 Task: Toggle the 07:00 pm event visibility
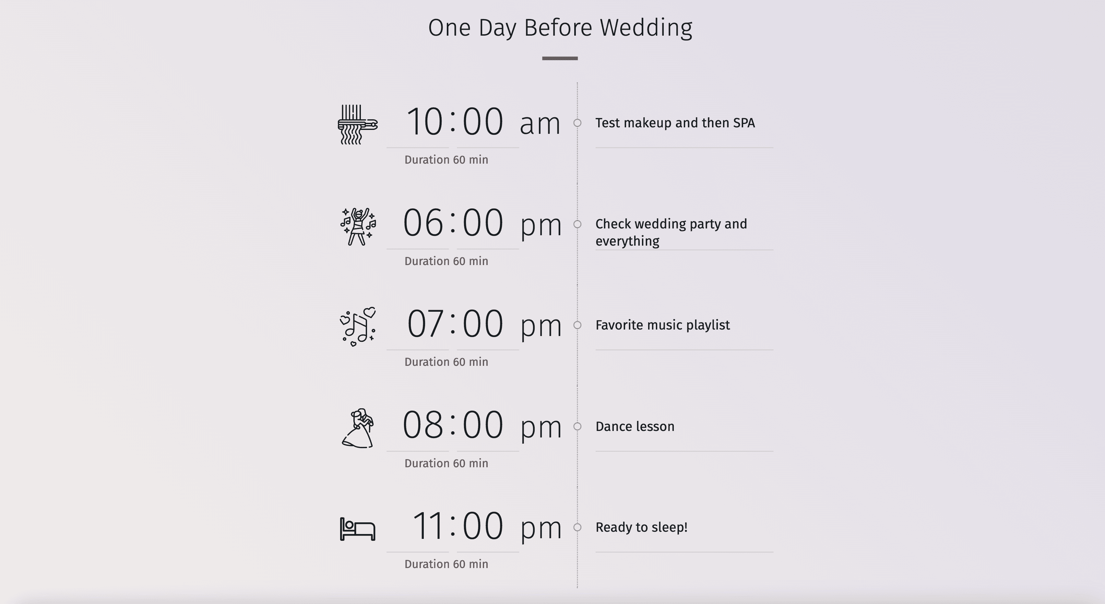tap(577, 325)
